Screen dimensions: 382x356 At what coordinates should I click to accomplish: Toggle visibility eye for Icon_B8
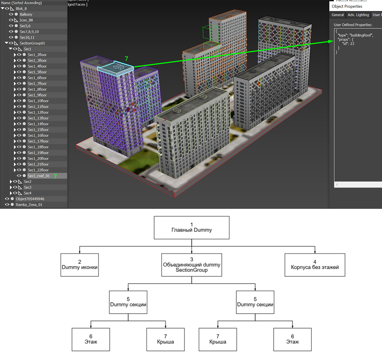pos(11,20)
